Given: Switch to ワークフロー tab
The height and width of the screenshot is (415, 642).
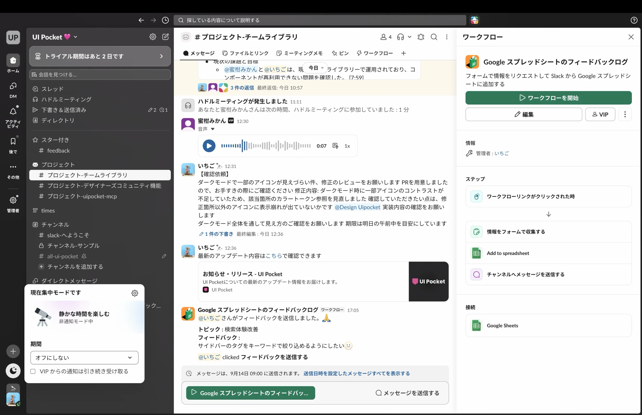Looking at the screenshot, I should pos(375,53).
